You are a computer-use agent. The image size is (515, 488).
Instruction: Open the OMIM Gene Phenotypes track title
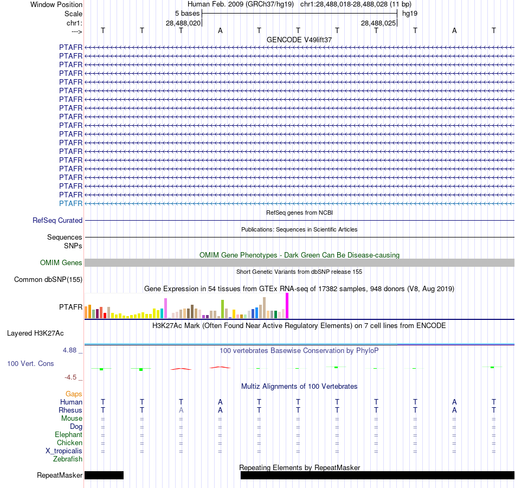point(299,255)
